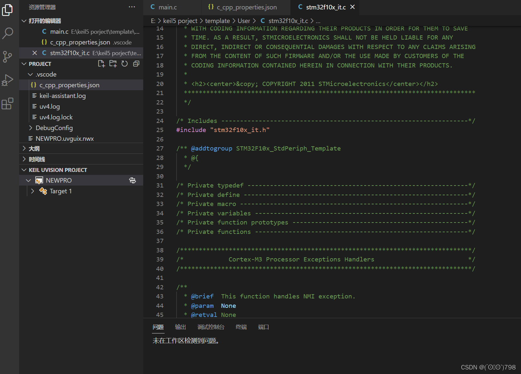Switch to the 终端 panel tab
Image resolution: width=521 pixels, height=374 pixels.
[x=241, y=327]
